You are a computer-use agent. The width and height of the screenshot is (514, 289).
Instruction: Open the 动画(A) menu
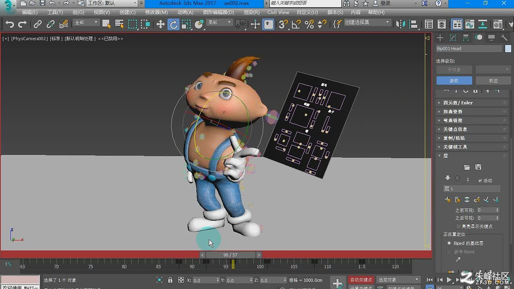click(185, 12)
